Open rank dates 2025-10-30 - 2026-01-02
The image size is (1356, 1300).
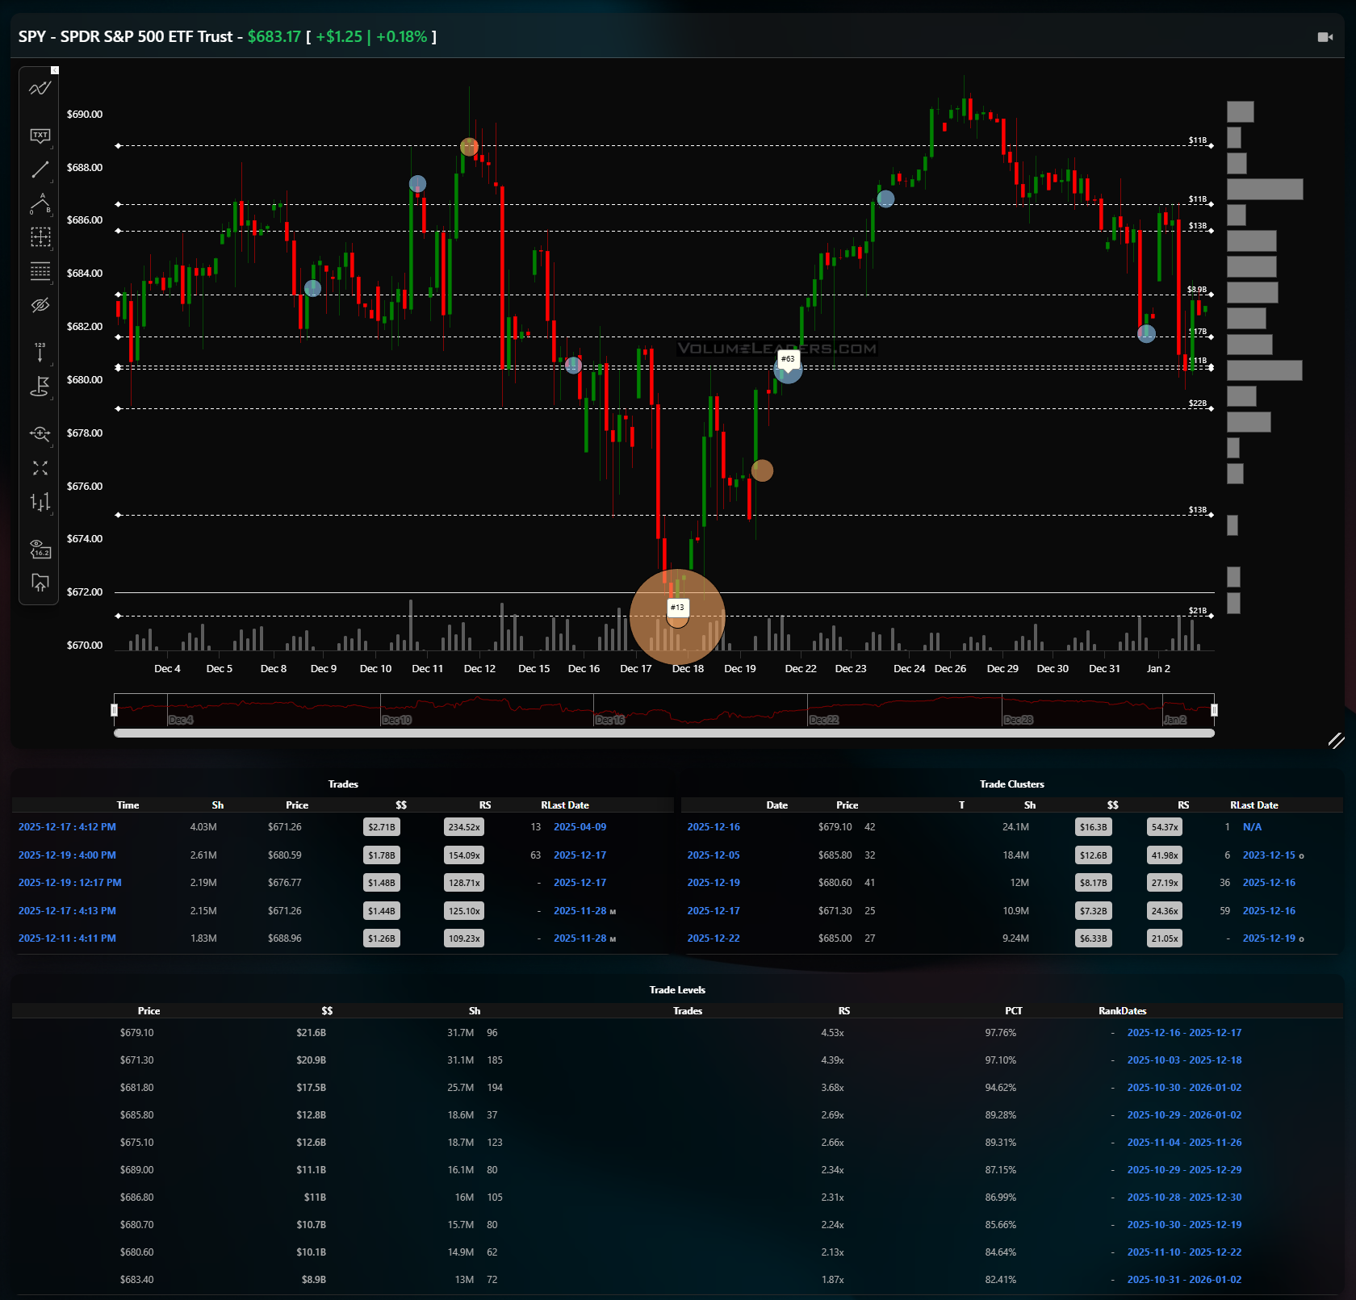click(x=1184, y=1088)
